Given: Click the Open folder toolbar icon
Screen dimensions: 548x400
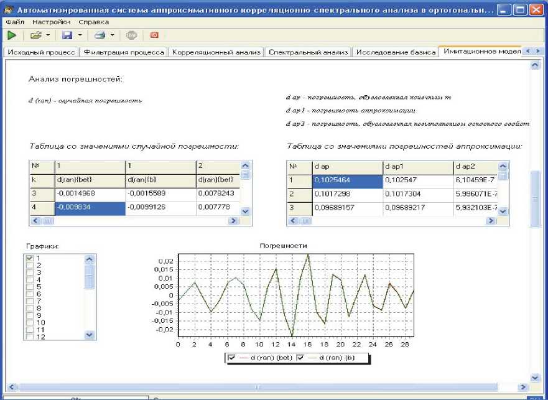Looking at the screenshot, I should coord(36,36).
